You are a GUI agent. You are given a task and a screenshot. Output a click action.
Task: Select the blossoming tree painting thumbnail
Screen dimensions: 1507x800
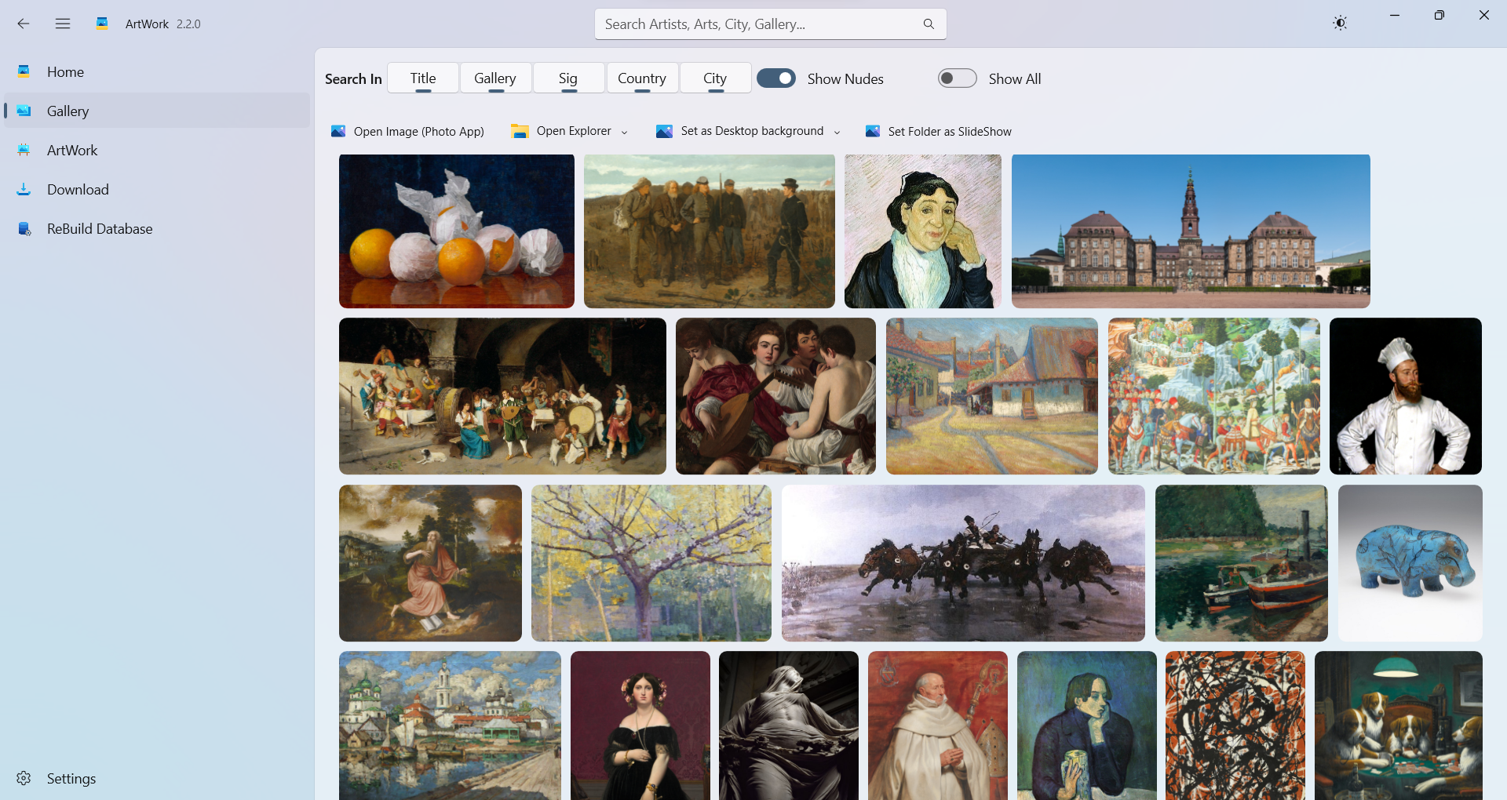(651, 563)
